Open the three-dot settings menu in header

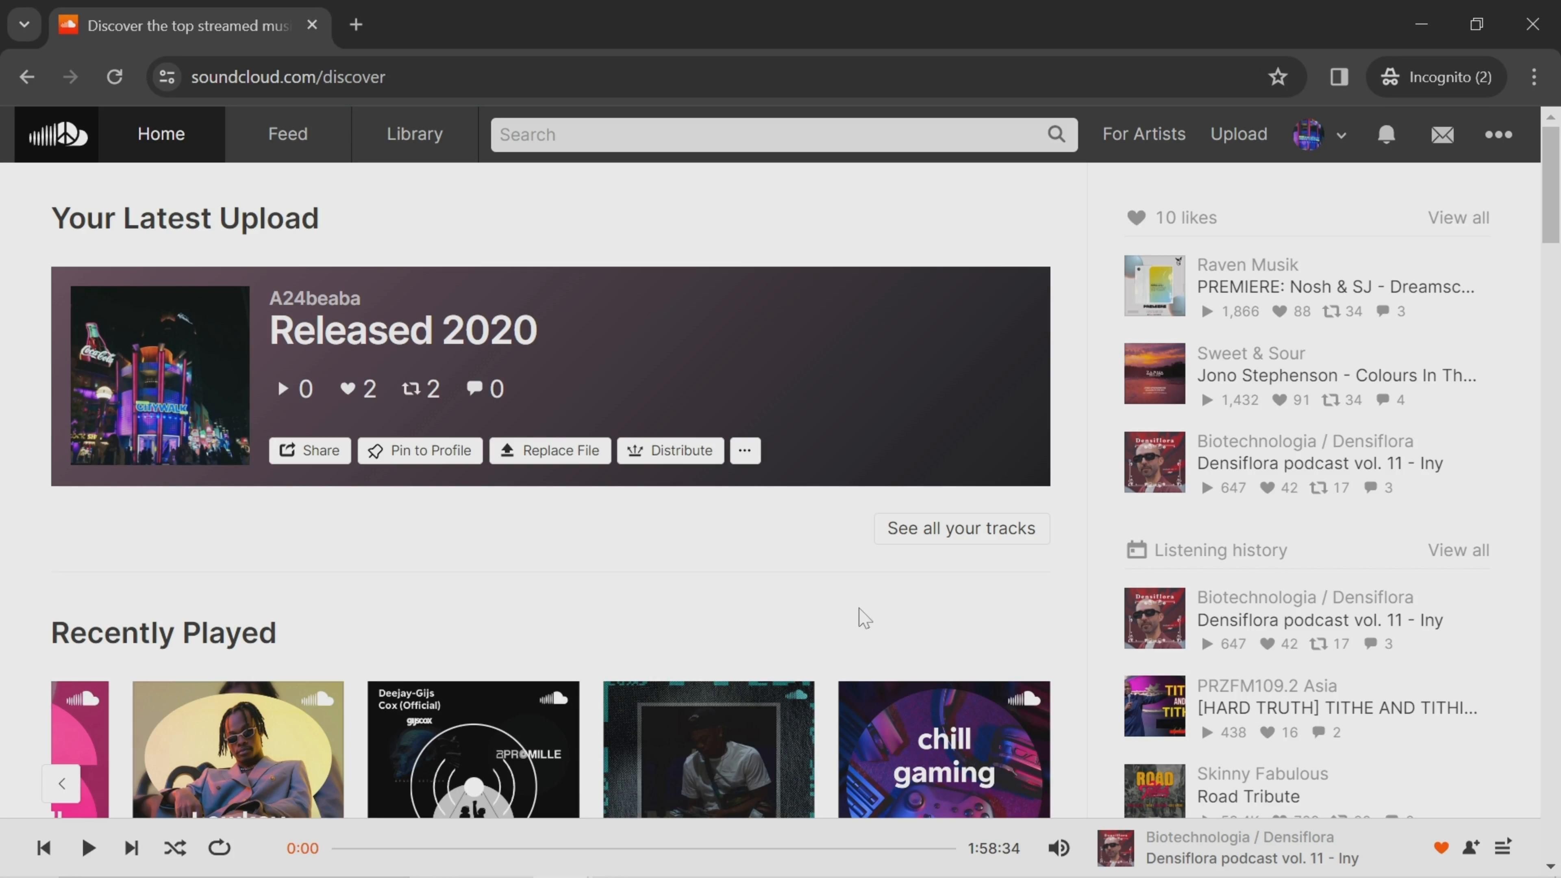click(x=1498, y=135)
